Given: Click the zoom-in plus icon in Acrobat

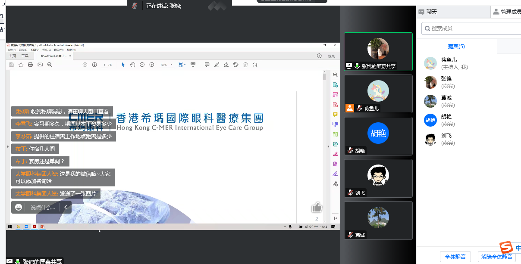Looking at the screenshot, I should coord(152,65).
